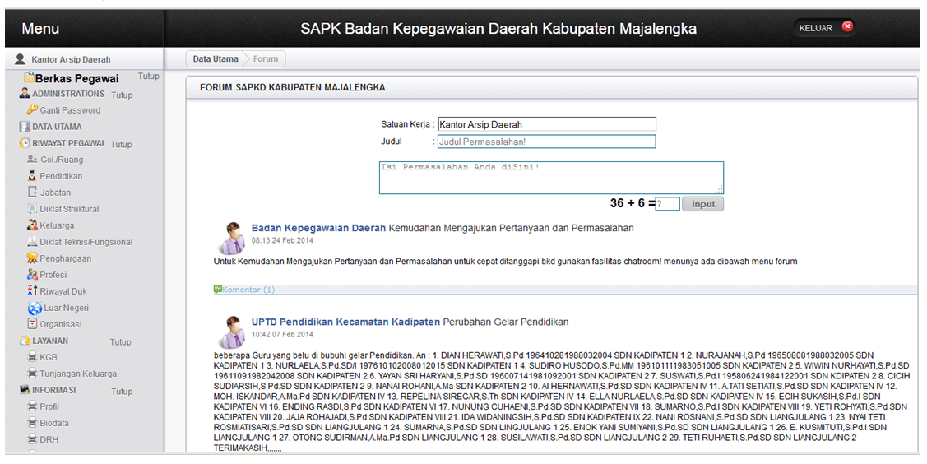Click the Diklat Teknis/Fungsional icon
The image size is (927, 464).
click(x=33, y=242)
